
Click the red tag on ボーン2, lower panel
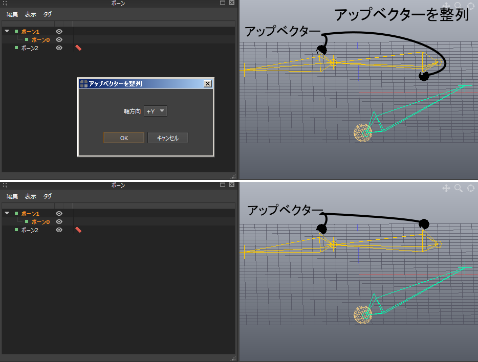pyautogui.click(x=78, y=230)
